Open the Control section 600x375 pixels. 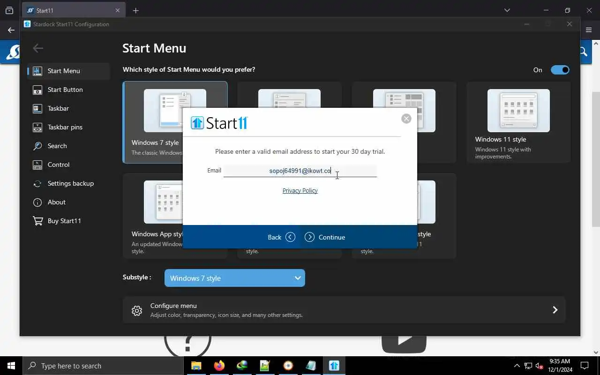(x=68, y=165)
